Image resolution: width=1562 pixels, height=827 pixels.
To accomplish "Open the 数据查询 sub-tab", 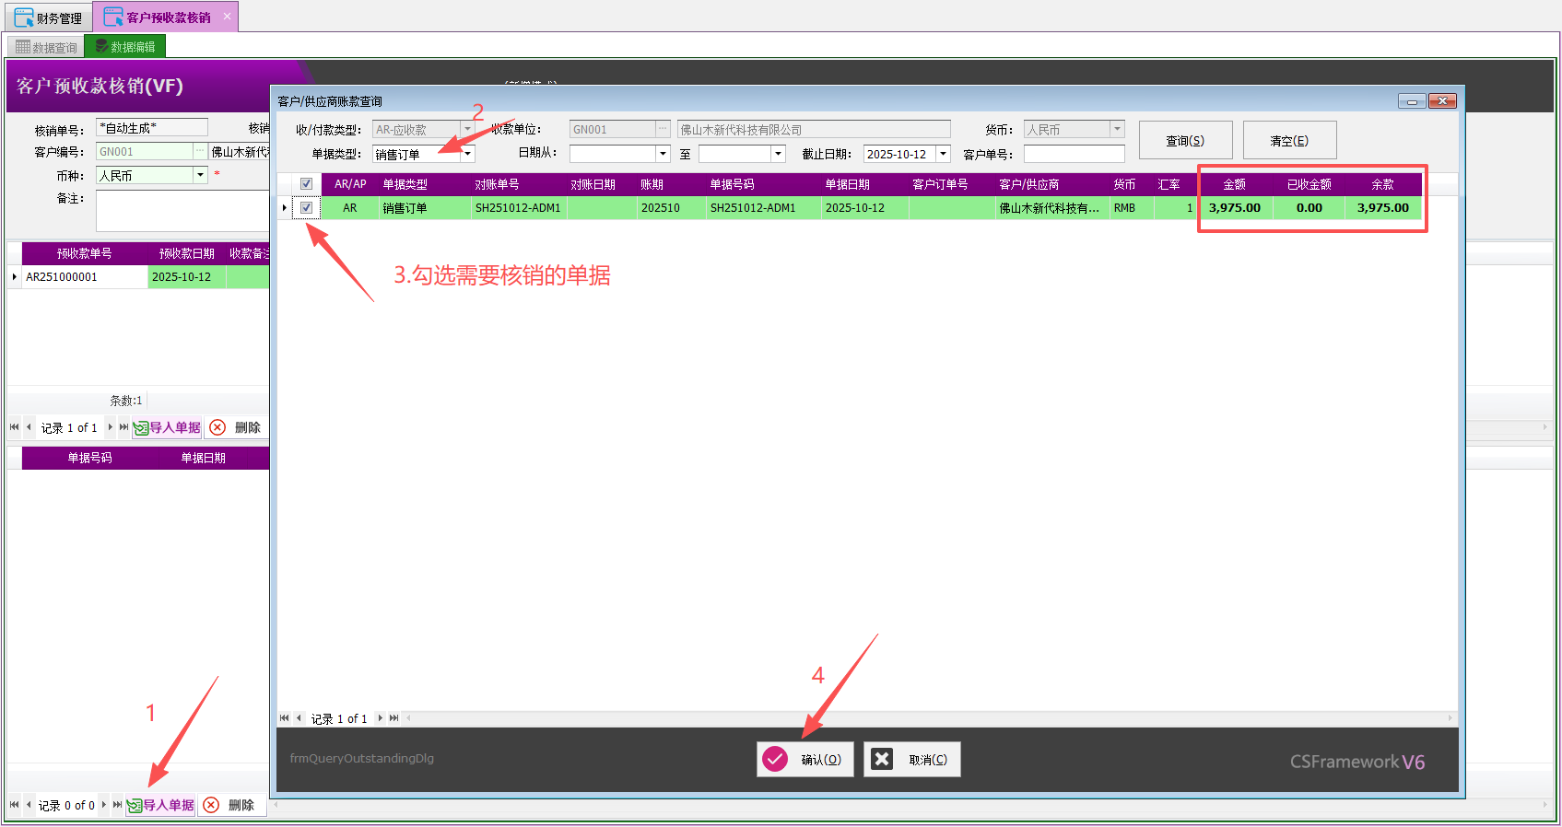I will pos(46,47).
